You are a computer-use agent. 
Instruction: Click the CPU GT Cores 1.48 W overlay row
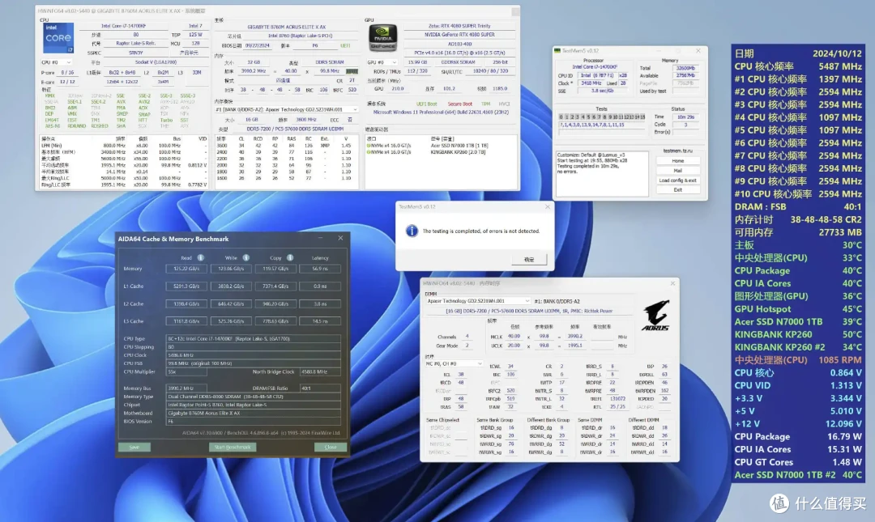pos(798,462)
